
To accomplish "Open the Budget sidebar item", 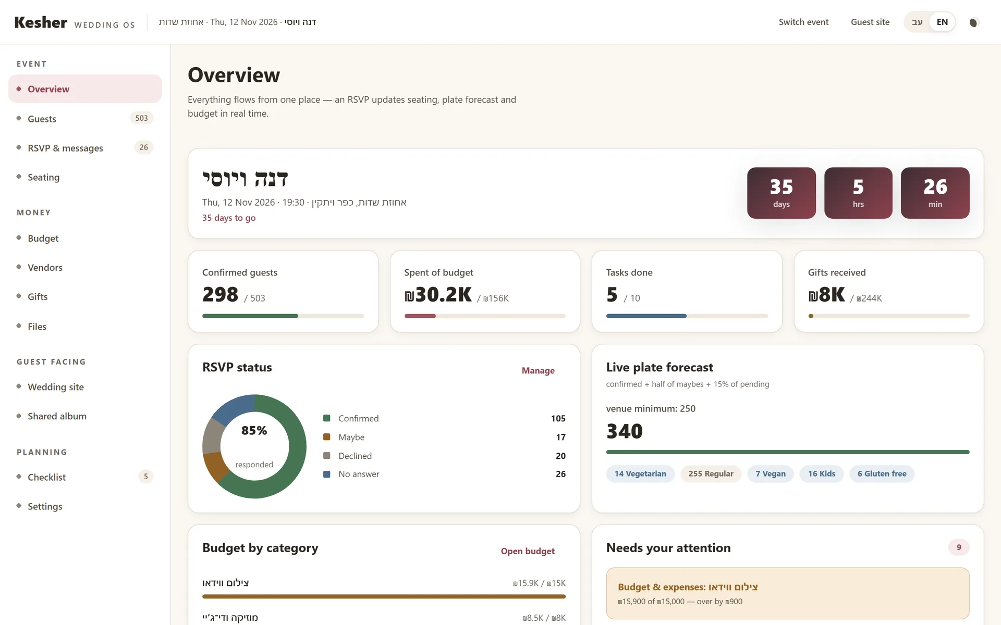I will tap(85, 238).
